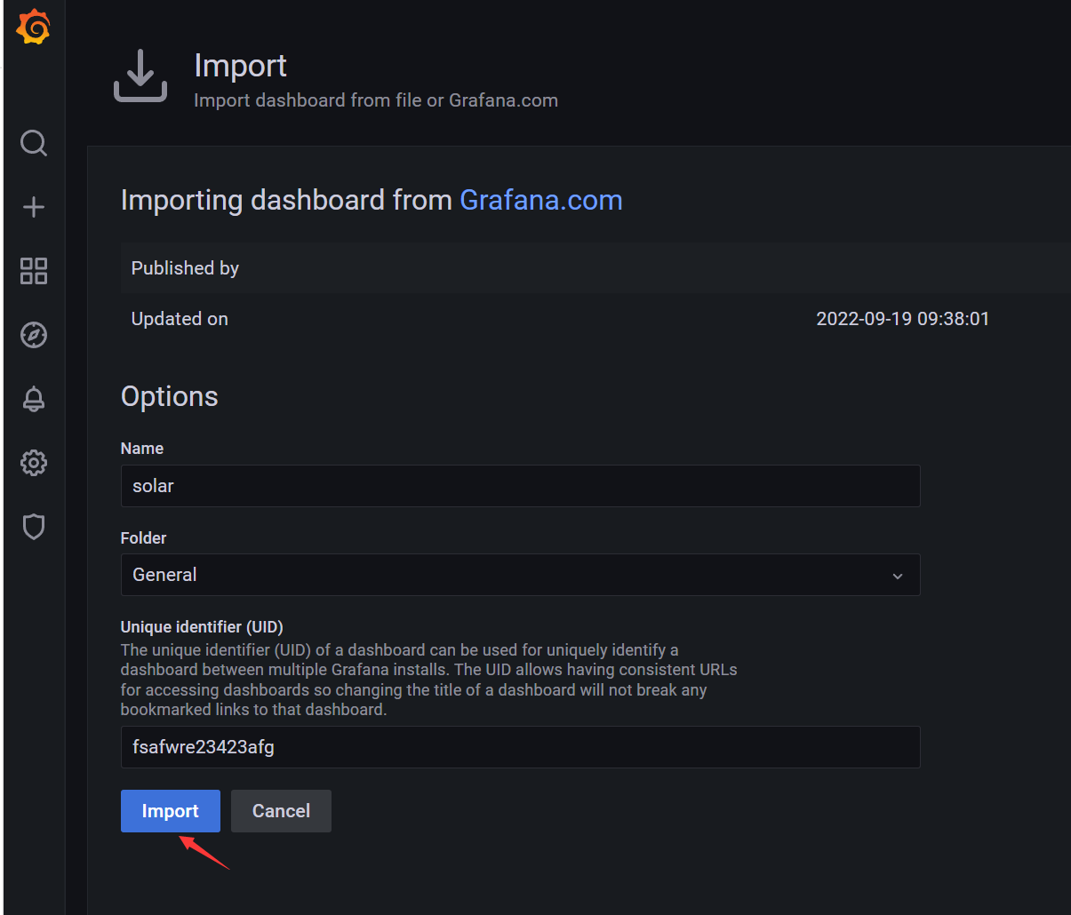Select the Options section heading
Viewport: 1071px width, 915px height.
pyautogui.click(x=169, y=396)
